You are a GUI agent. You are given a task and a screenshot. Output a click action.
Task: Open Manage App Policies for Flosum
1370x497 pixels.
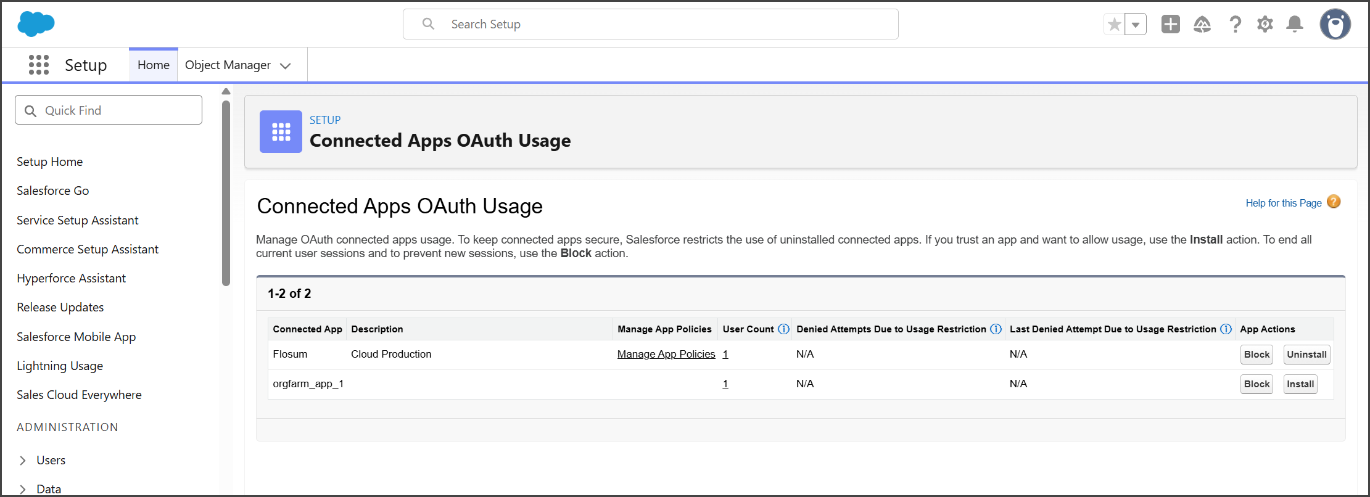point(666,354)
